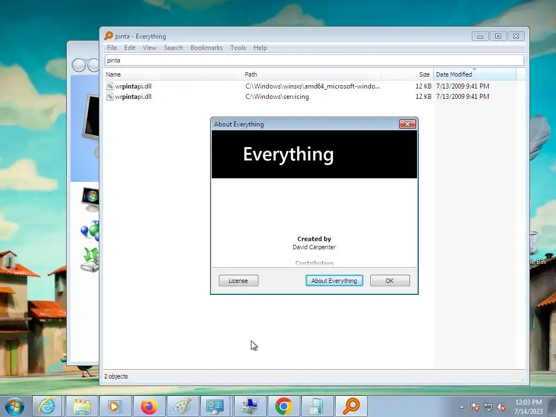556x417 pixels.
Task: Close the About Everything dialog
Action: coord(407,124)
